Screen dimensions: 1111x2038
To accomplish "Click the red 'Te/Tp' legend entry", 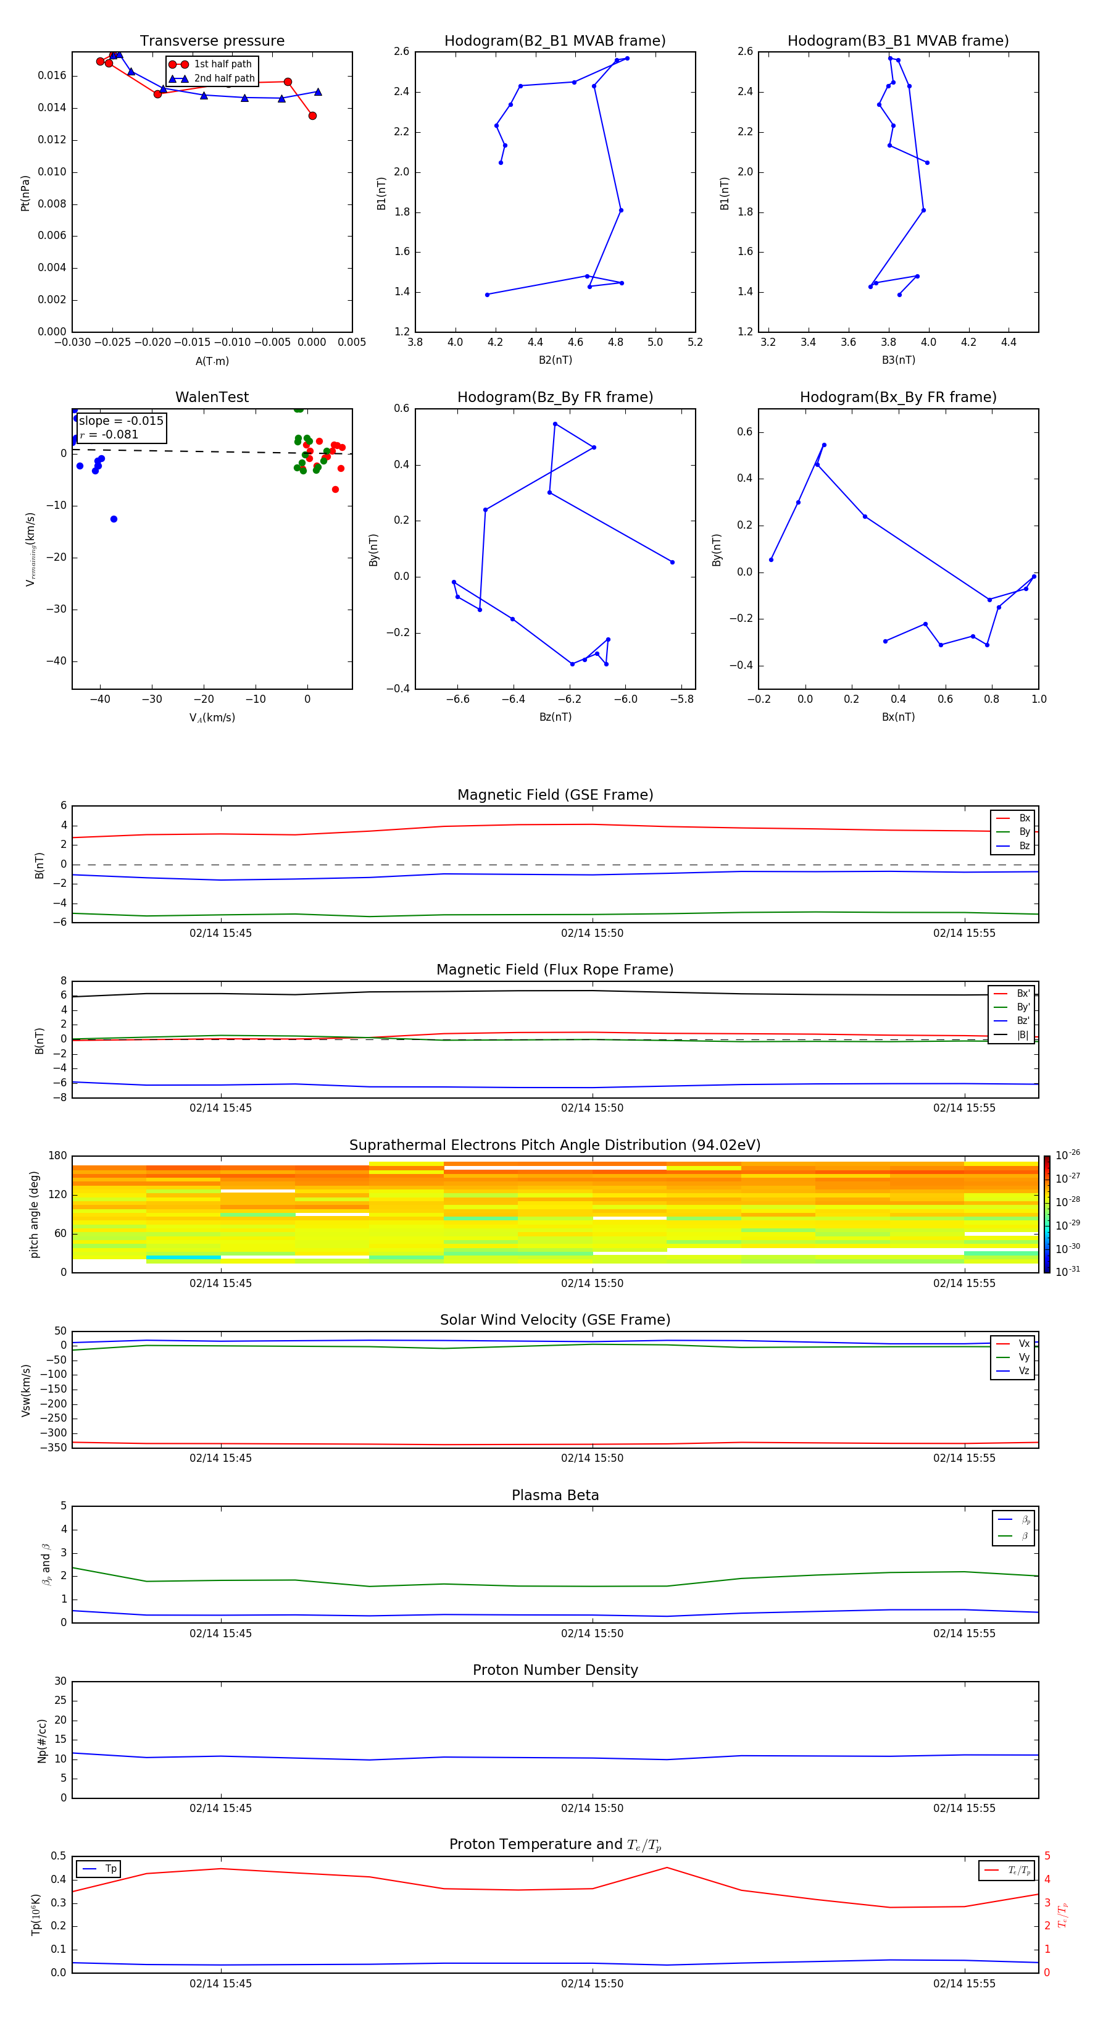I will pyautogui.click(x=1007, y=1871).
